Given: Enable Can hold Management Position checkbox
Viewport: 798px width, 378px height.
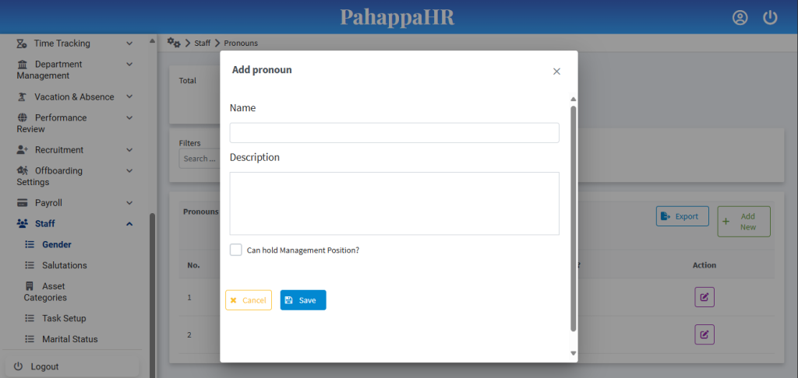Looking at the screenshot, I should (236, 250).
